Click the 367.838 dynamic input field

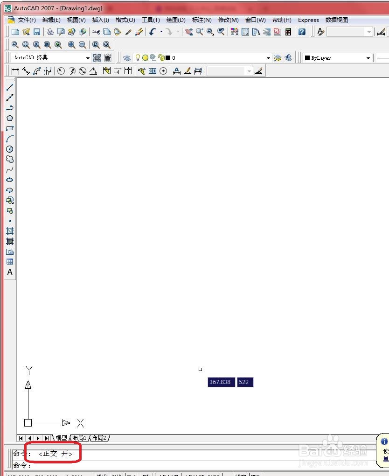(x=221, y=382)
